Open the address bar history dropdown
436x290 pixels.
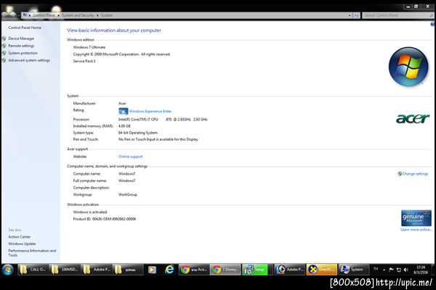pyautogui.click(x=350, y=15)
